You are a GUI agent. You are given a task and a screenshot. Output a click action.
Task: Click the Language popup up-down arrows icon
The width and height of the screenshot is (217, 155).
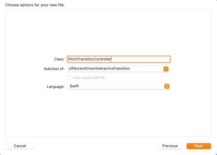click(x=166, y=86)
